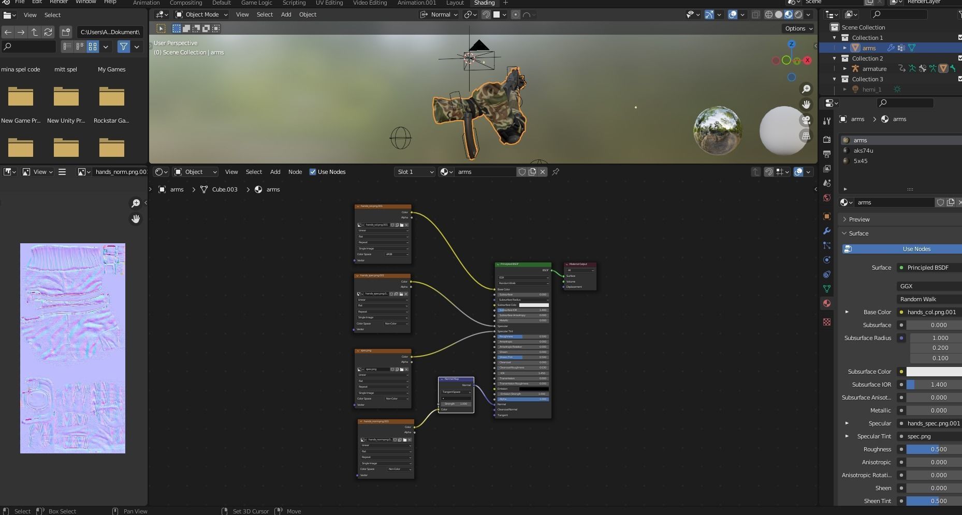Switch file browser to thumbnail display mode

(x=93, y=47)
